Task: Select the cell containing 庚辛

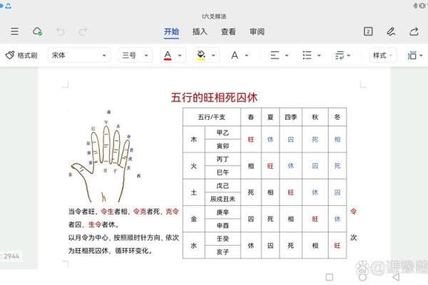Action: [x=223, y=212]
